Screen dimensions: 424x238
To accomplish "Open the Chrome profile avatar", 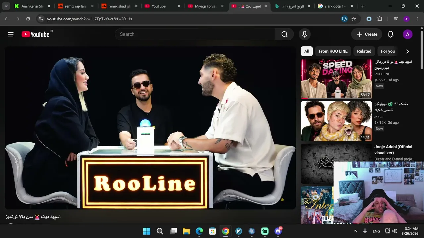I will 406,19.
